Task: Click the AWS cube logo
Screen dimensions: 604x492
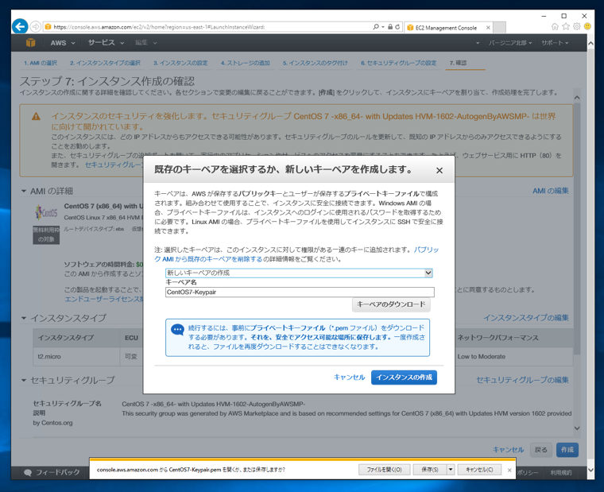Action: click(x=31, y=43)
